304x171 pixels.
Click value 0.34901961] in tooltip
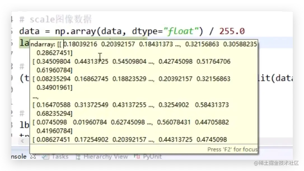click(x=55, y=87)
